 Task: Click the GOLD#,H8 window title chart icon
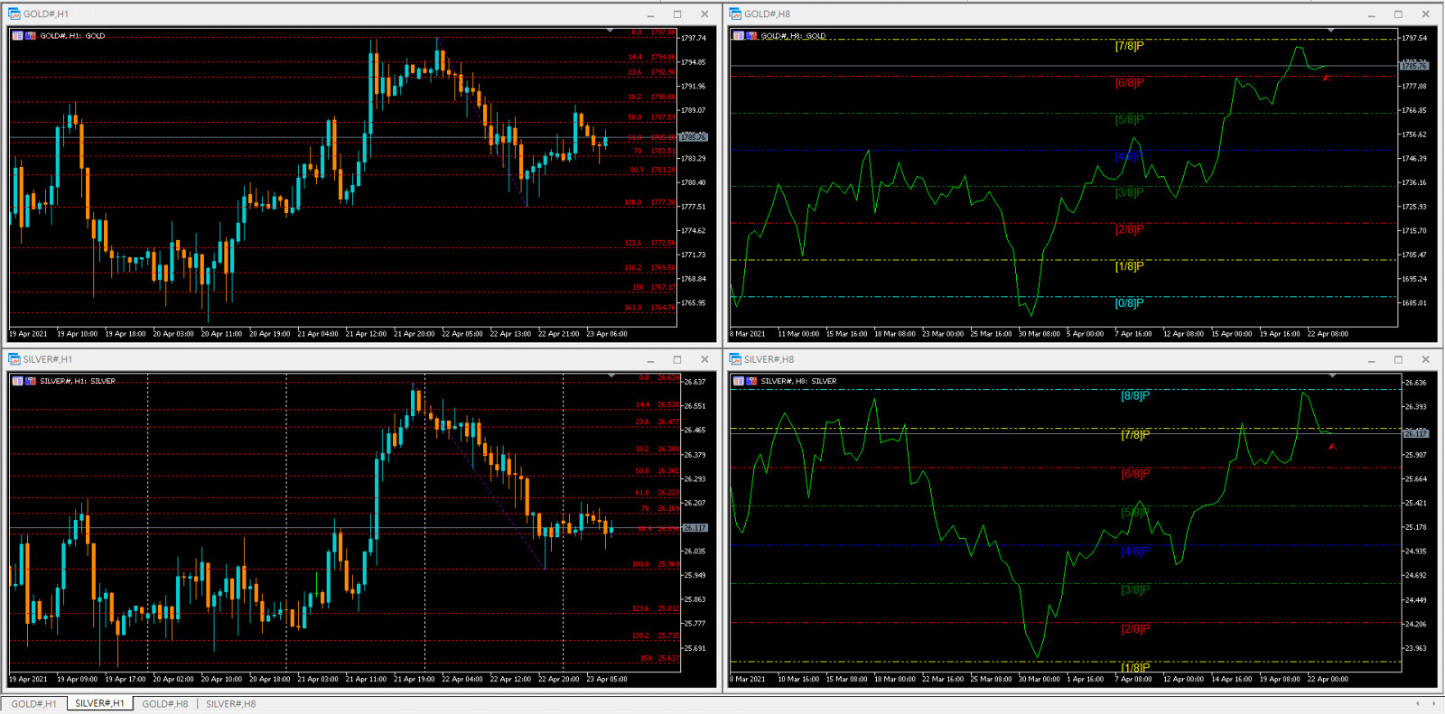(735, 14)
